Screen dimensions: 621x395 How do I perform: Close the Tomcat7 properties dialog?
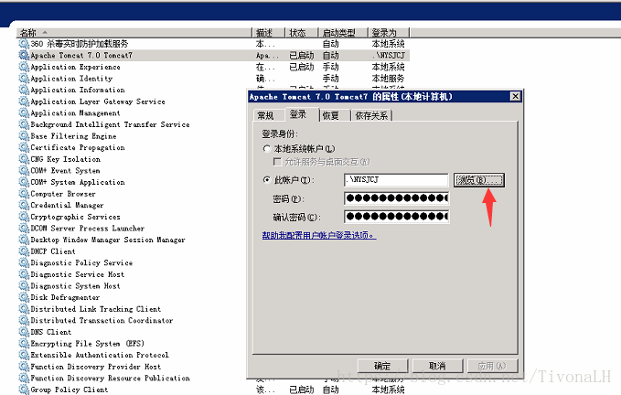(x=515, y=96)
